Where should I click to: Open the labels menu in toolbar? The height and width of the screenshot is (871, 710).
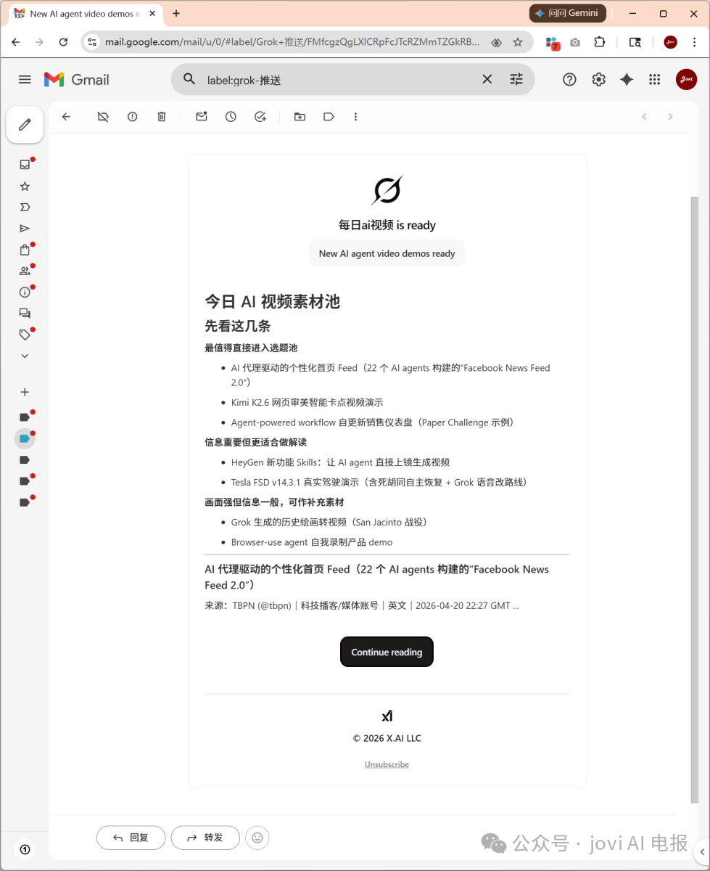[329, 117]
